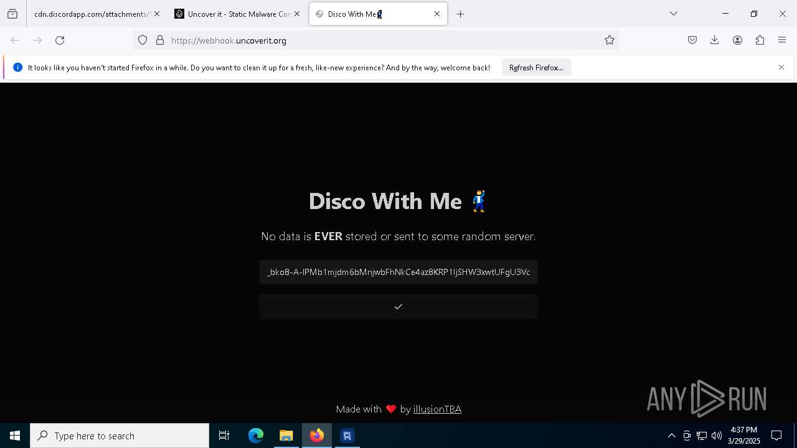This screenshot has height=448, width=797.
Task: Open File Explorer from taskbar
Action: tap(286, 436)
